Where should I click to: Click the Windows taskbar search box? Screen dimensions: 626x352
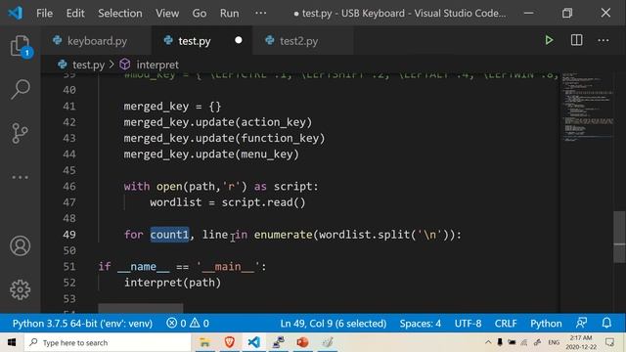tap(108, 342)
